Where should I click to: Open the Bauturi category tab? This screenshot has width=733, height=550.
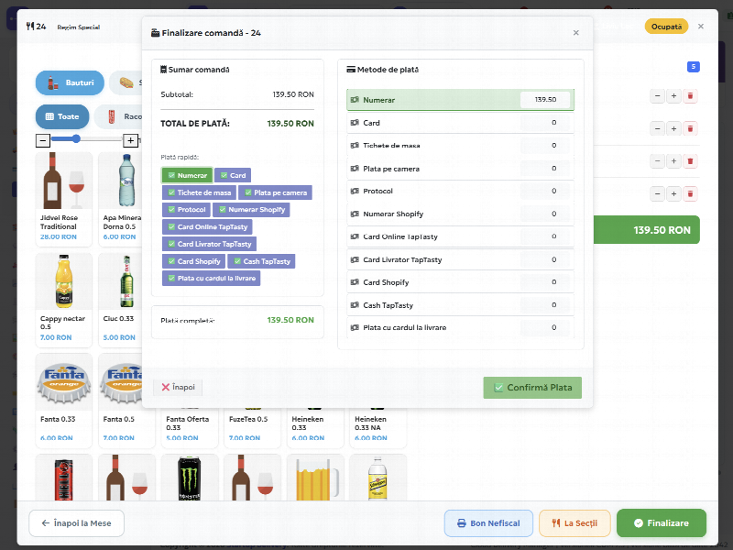click(71, 82)
